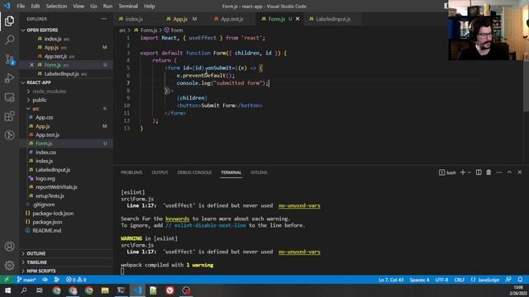Image resolution: width=529 pixels, height=297 pixels.
Task: Switch to the Debug Console tab
Action: pos(194,172)
